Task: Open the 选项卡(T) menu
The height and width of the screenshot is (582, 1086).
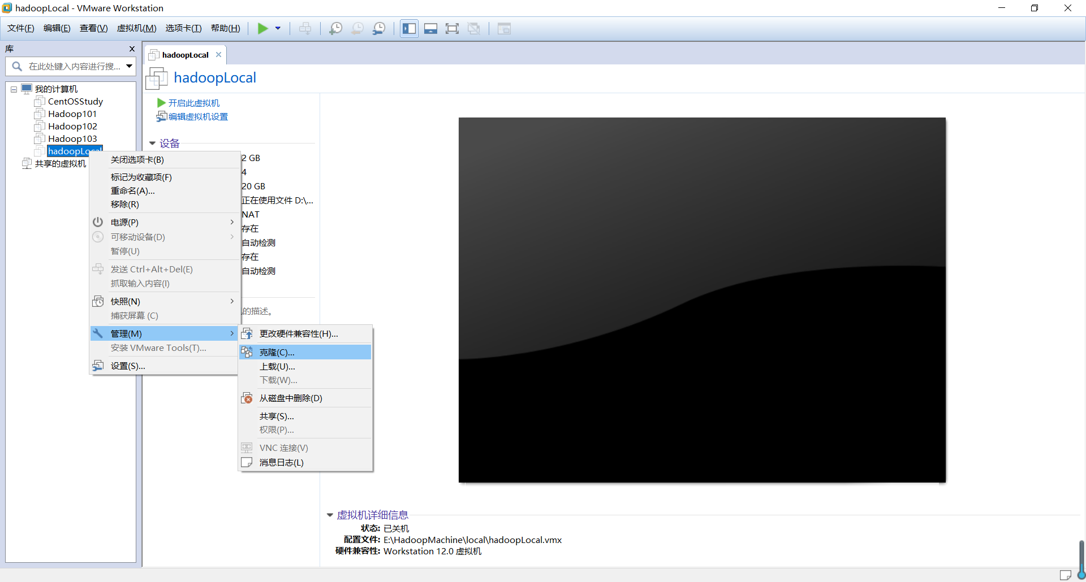Action: 183,28
